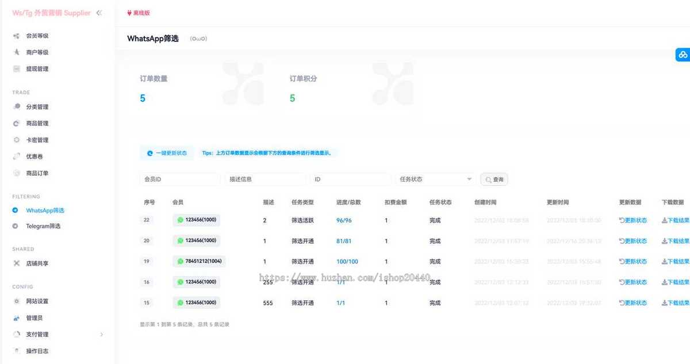Click the 查询 search button
The image size is (690, 364).
pyautogui.click(x=494, y=179)
